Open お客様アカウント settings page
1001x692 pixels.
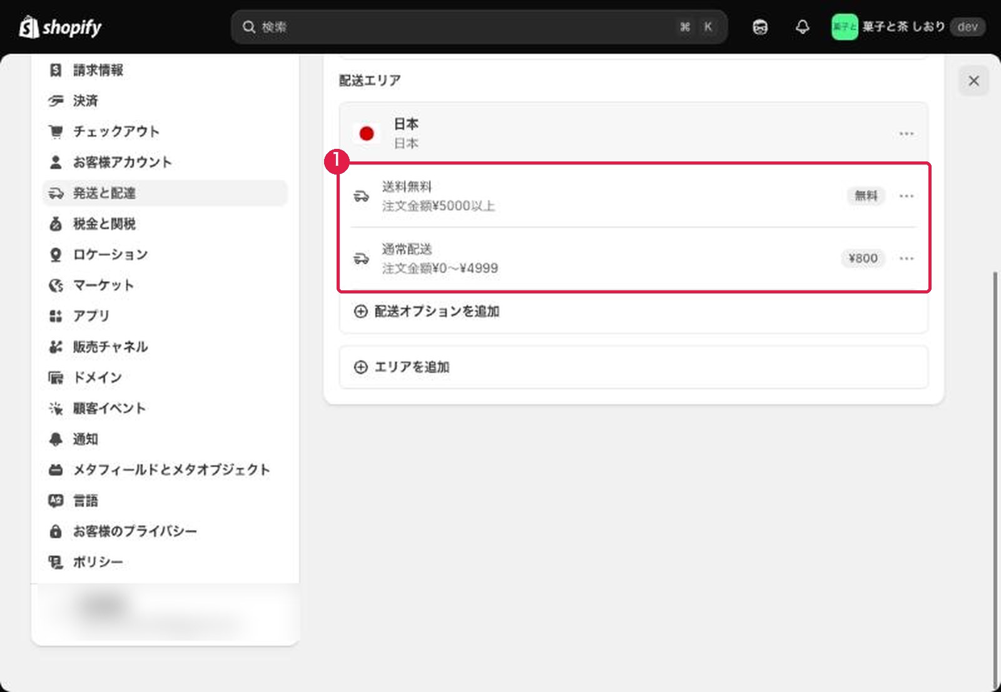[165, 162]
